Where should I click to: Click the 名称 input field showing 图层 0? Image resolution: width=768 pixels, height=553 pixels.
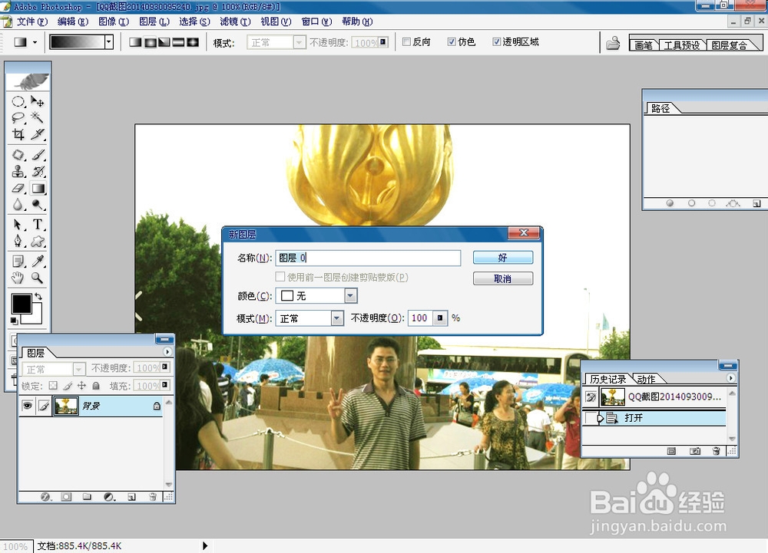[369, 258]
